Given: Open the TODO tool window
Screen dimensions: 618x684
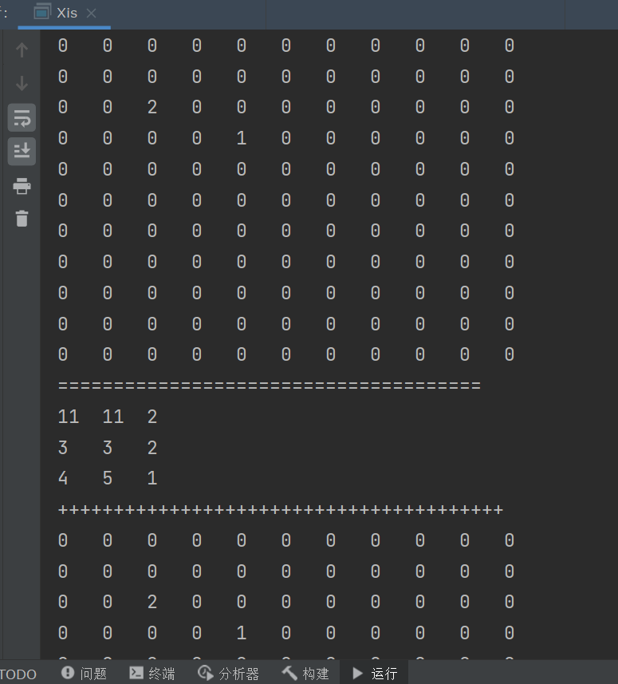Looking at the screenshot, I should pyautogui.click(x=18, y=674).
